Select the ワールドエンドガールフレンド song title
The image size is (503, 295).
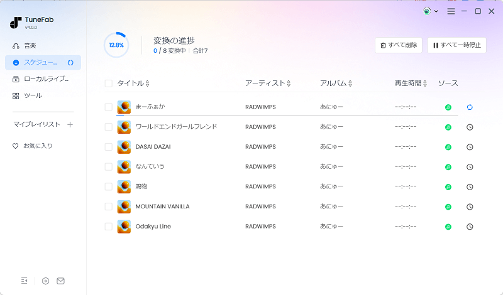click(x=176, y=127)
